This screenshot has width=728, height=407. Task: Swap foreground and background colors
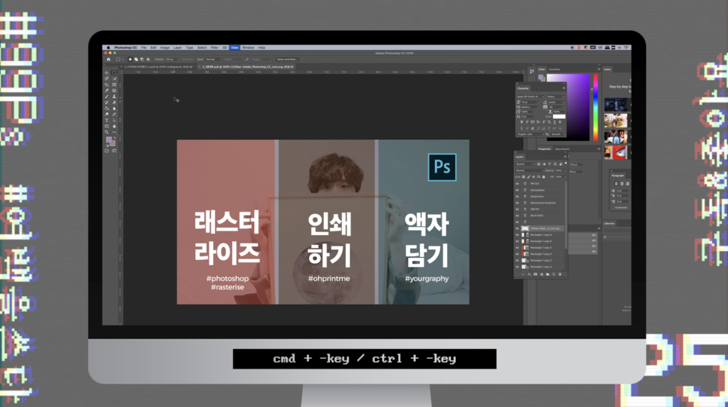tap(115, 138)
